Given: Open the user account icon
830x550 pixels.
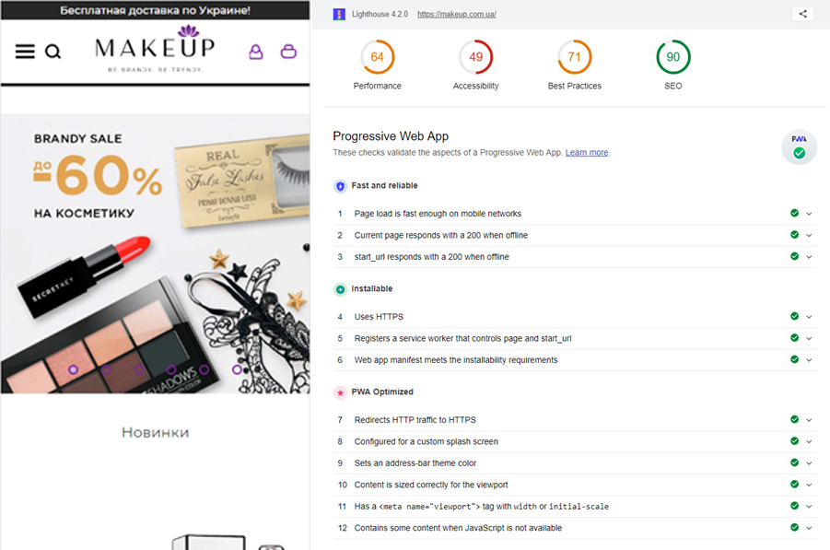Looking at the screenshot, I should tap(256, 52).
